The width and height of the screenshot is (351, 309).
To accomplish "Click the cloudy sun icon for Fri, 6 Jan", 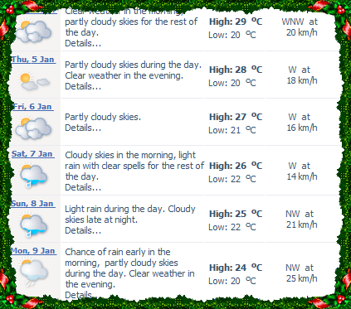I will (x=33, y=128).
